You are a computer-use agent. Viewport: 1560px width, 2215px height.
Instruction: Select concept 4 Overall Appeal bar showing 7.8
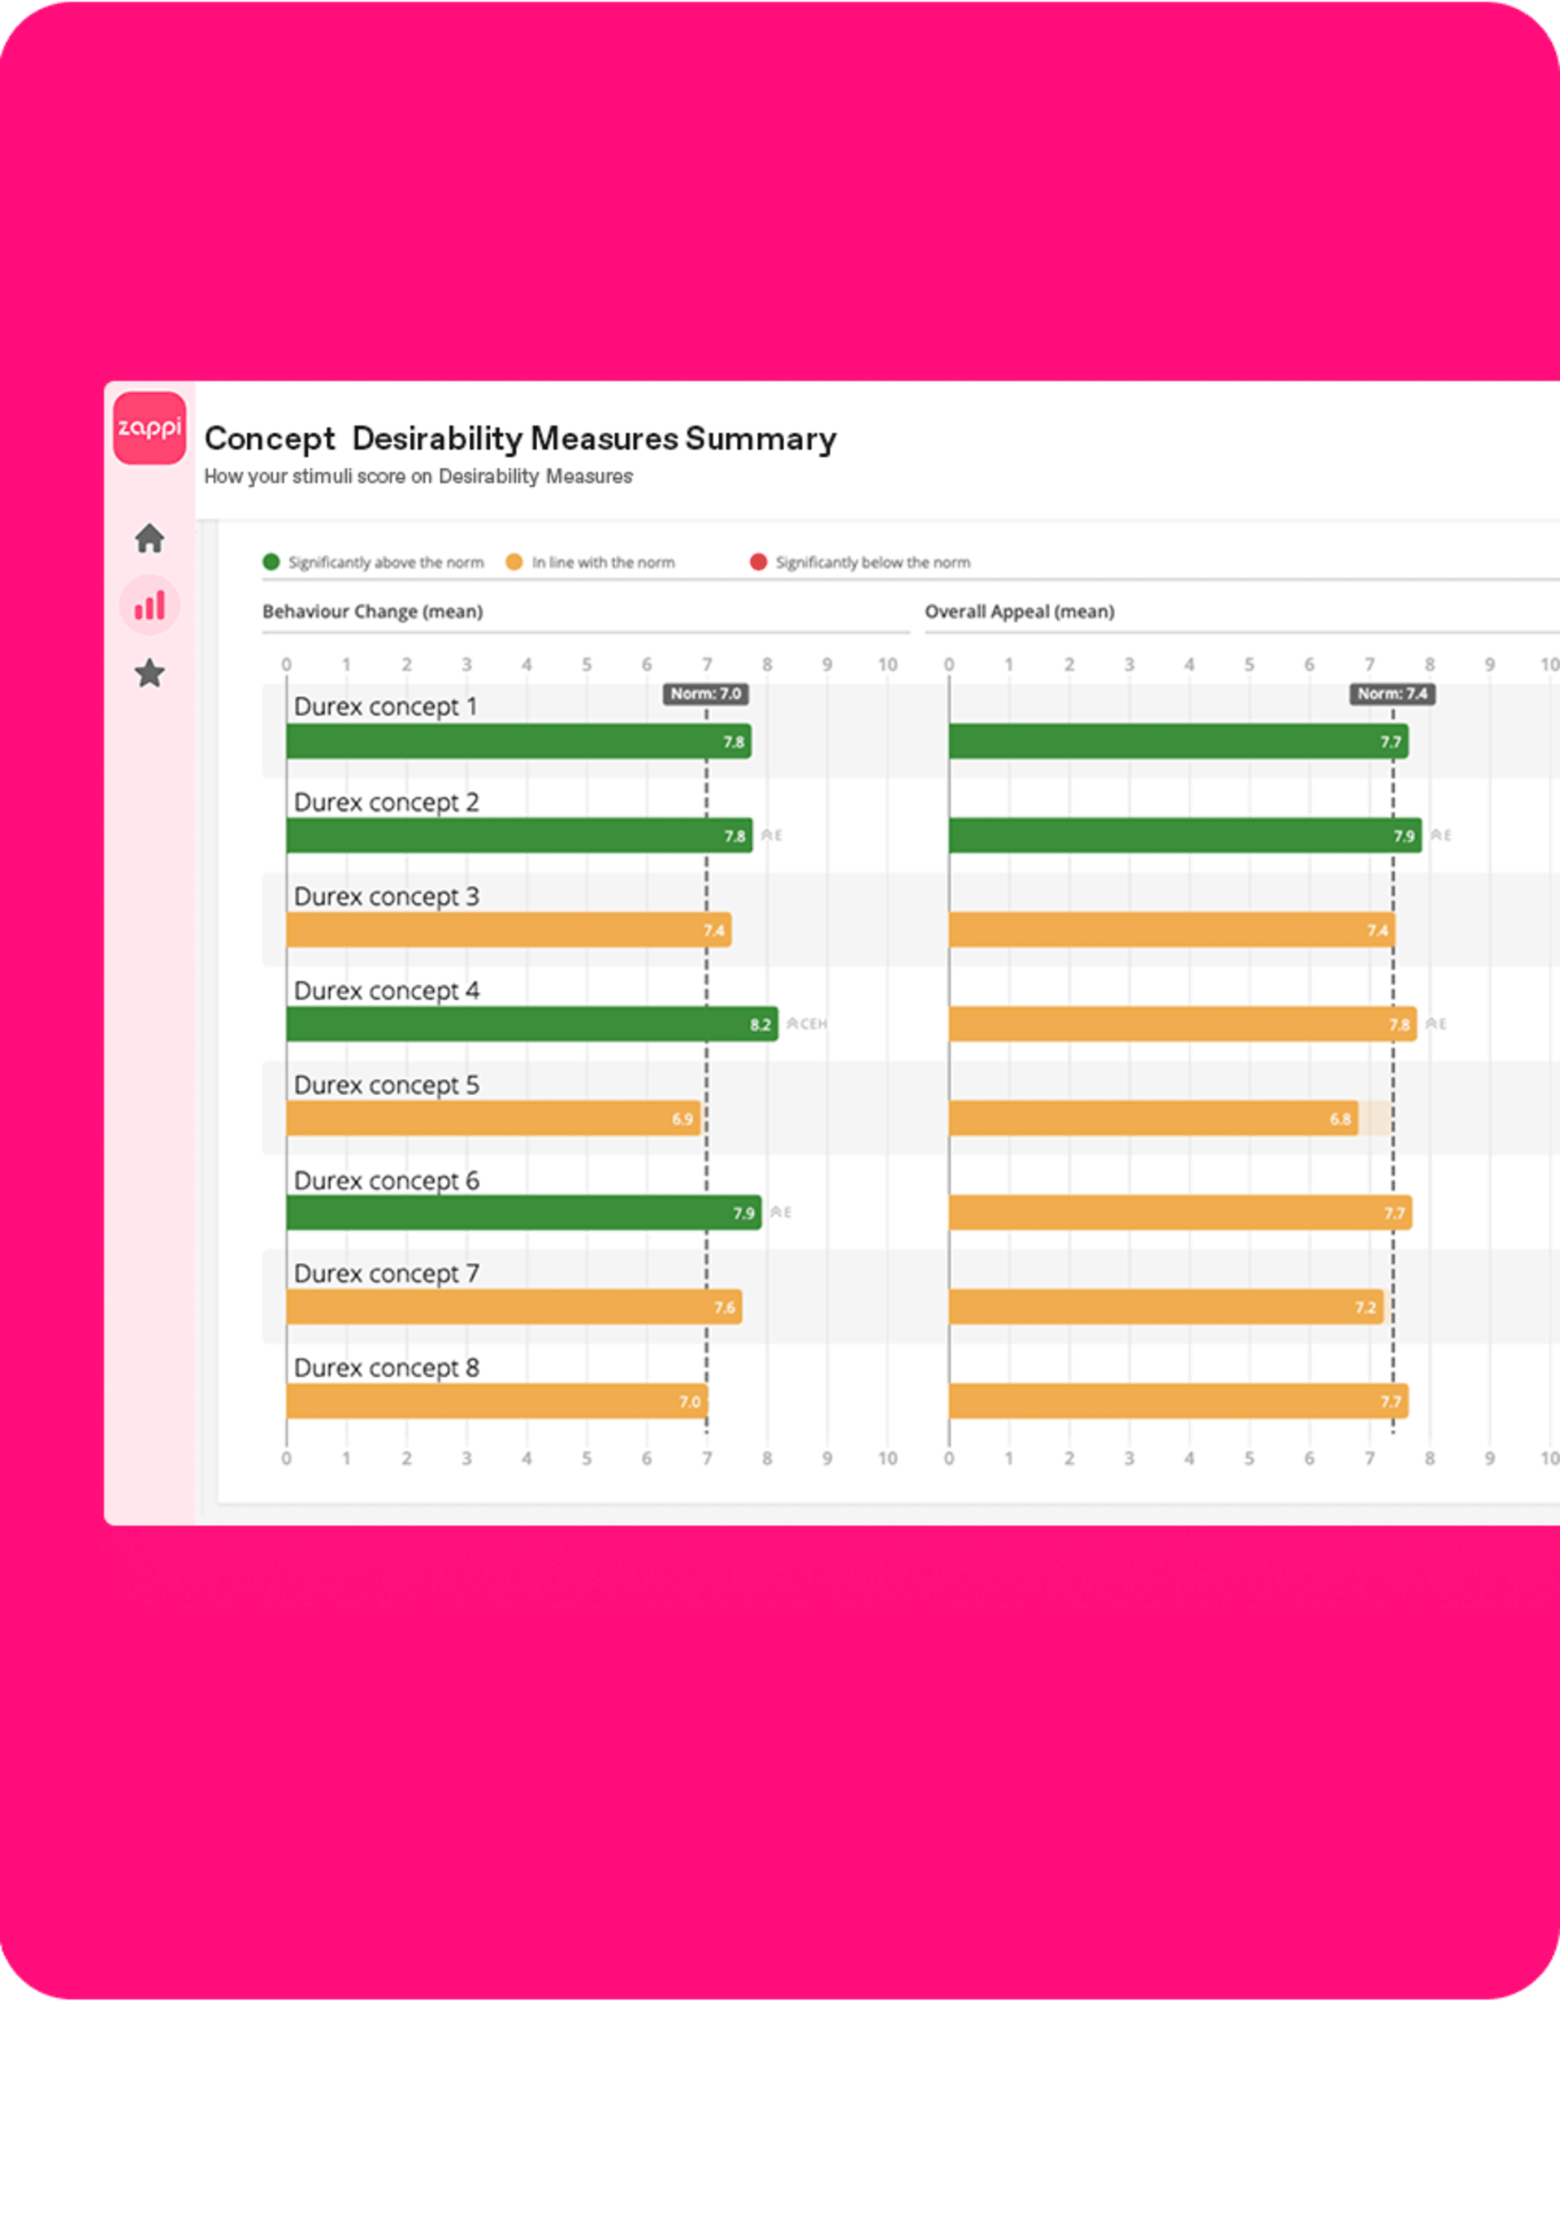pos(1183,1023)
